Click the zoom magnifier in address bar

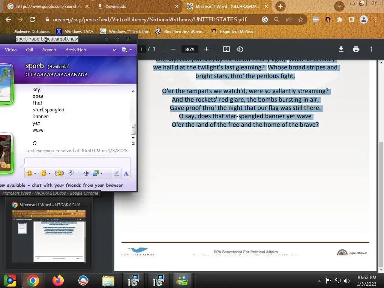click(277, 19)
